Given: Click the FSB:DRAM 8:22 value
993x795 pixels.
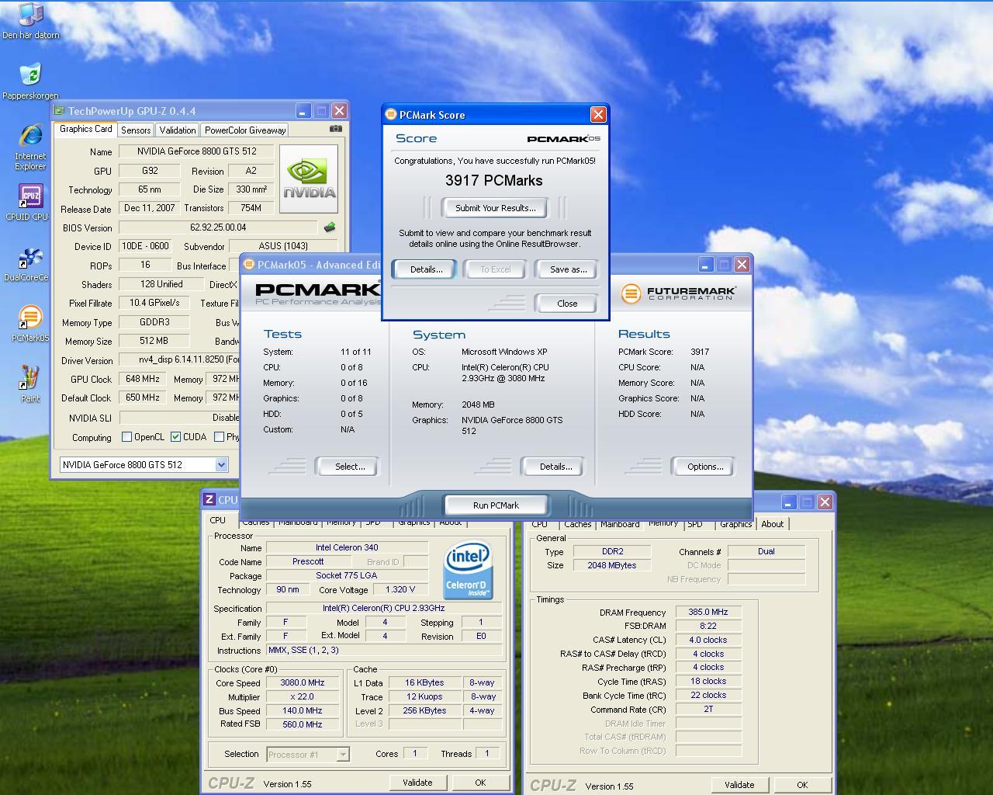Looking at the screenshot, I should tap(708, 626).
